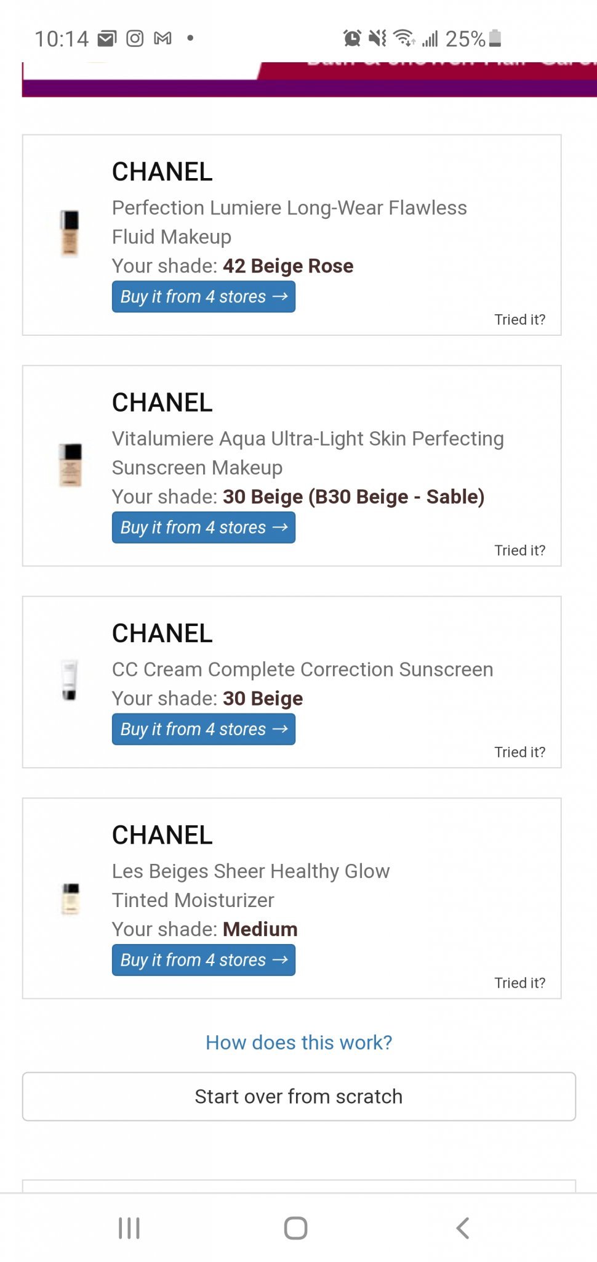Tap the battery status icon
597x1262 pixels.
point(495,39)
